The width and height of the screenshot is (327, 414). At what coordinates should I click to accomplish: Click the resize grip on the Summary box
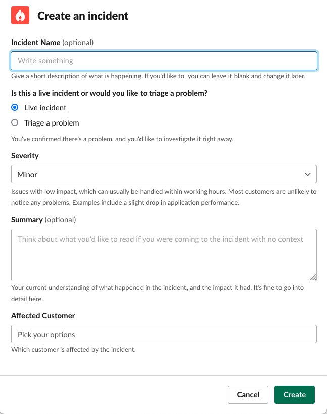click(x=313, y=277)
